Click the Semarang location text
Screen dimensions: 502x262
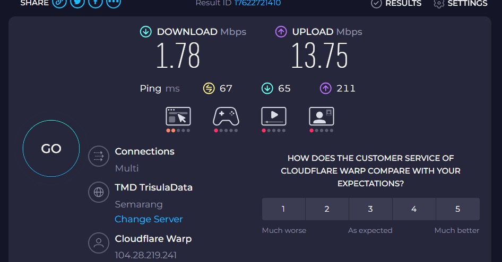(139, 204)
